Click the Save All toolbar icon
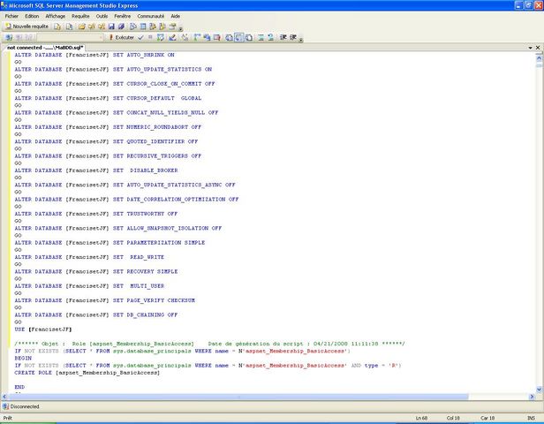This screenshot has height=424, width=544. click(x=121, y=26)
